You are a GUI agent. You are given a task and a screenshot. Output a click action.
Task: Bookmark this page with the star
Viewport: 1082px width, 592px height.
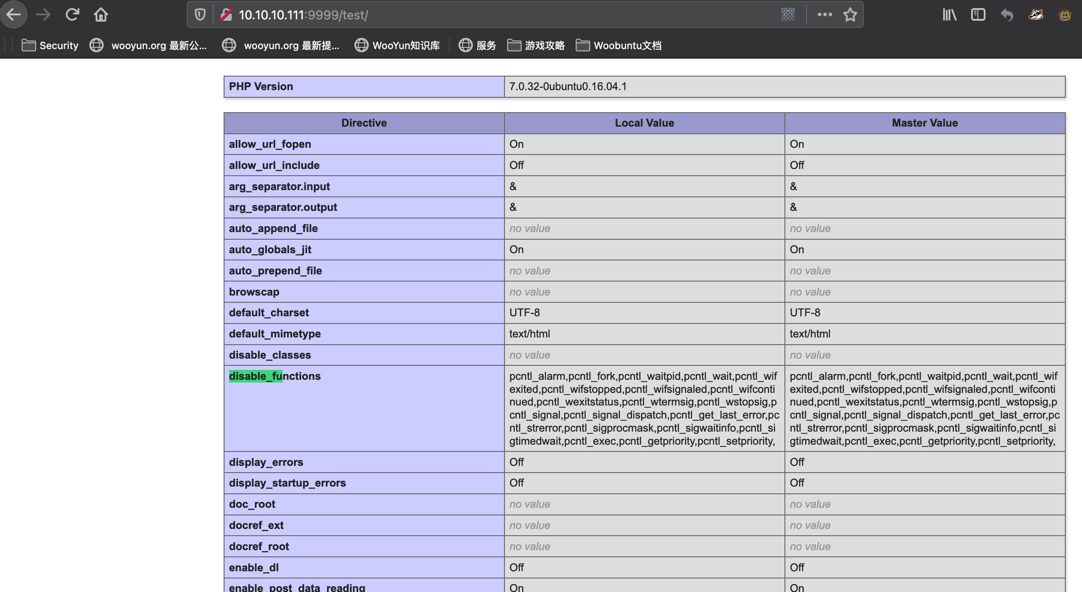[850, 15]
